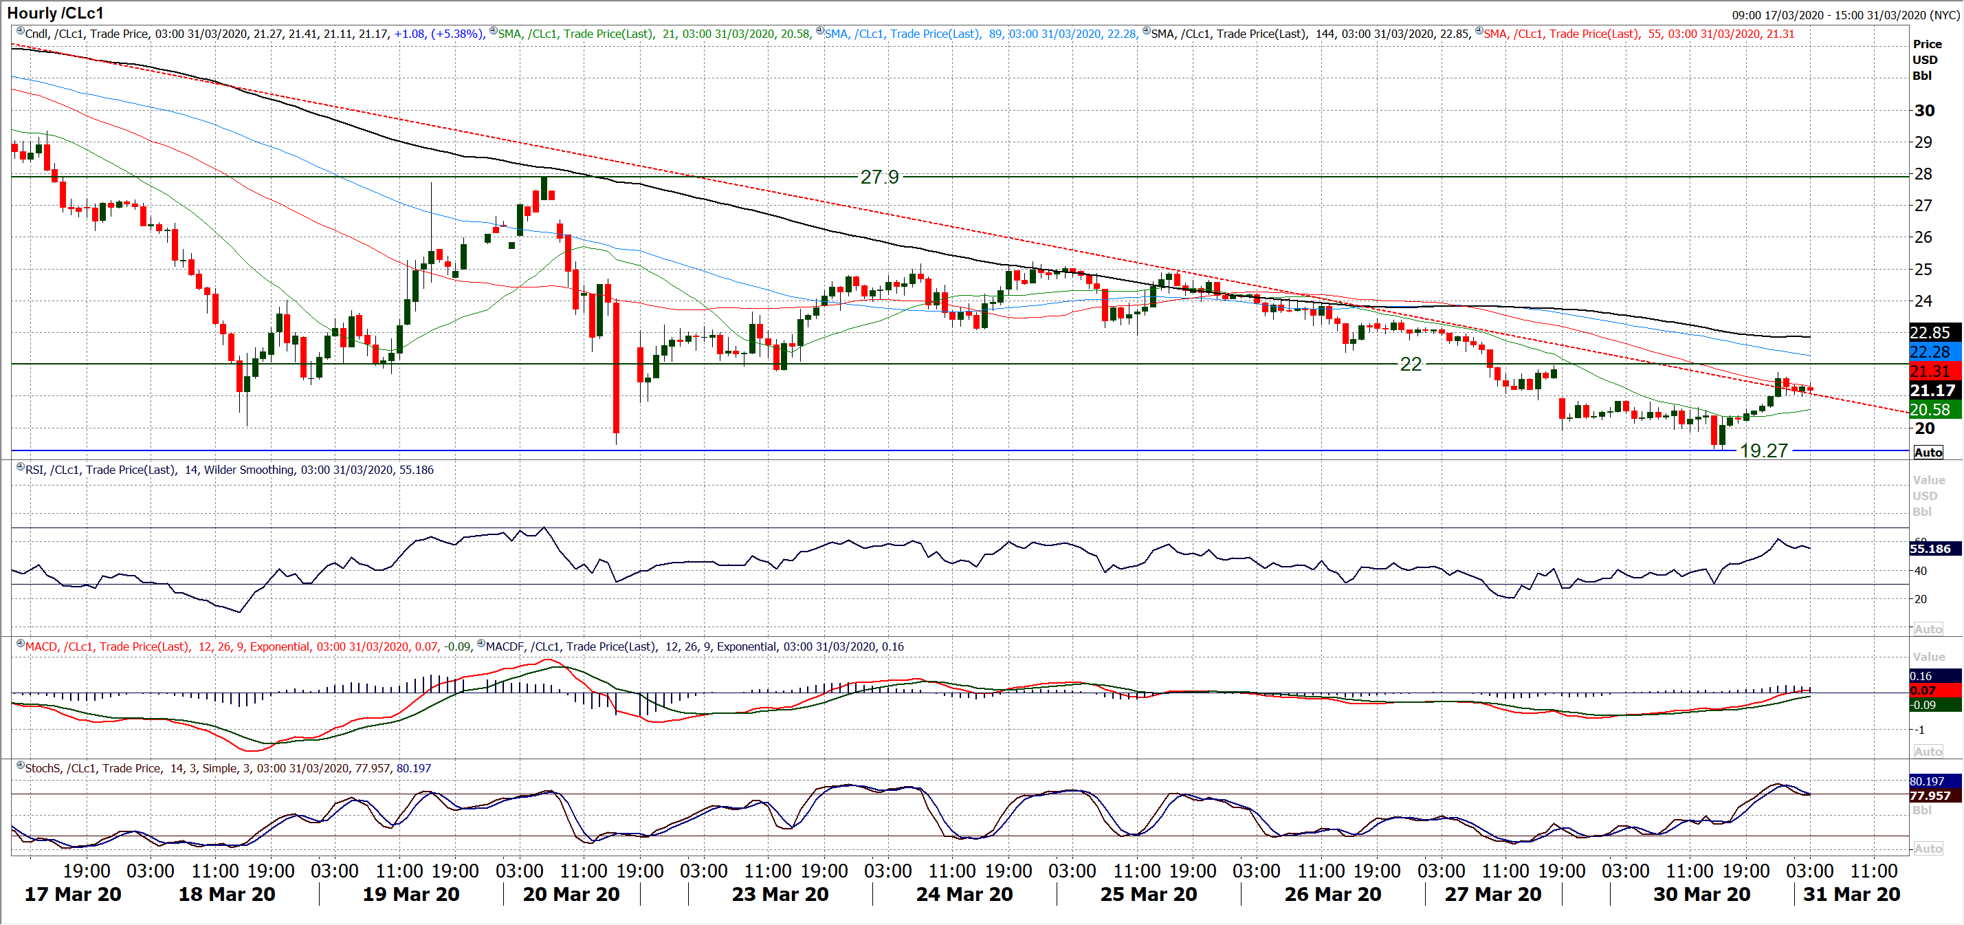This screenshot has width=1964, height=925.
Task: Click the Auto button on the RSI scale
Action: click(1928, 629)
